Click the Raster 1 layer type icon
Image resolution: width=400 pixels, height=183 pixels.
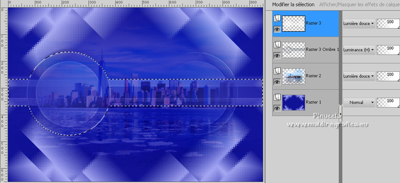tap(277, 97)
